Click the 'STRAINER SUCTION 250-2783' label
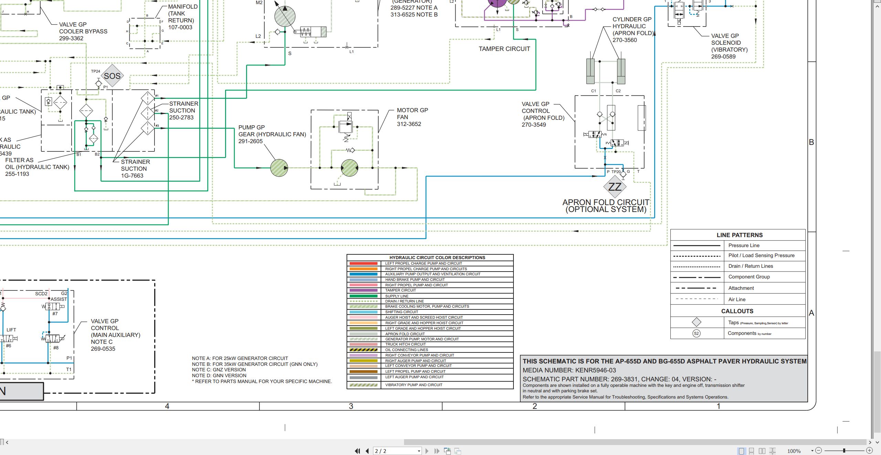 pos(183,110)
